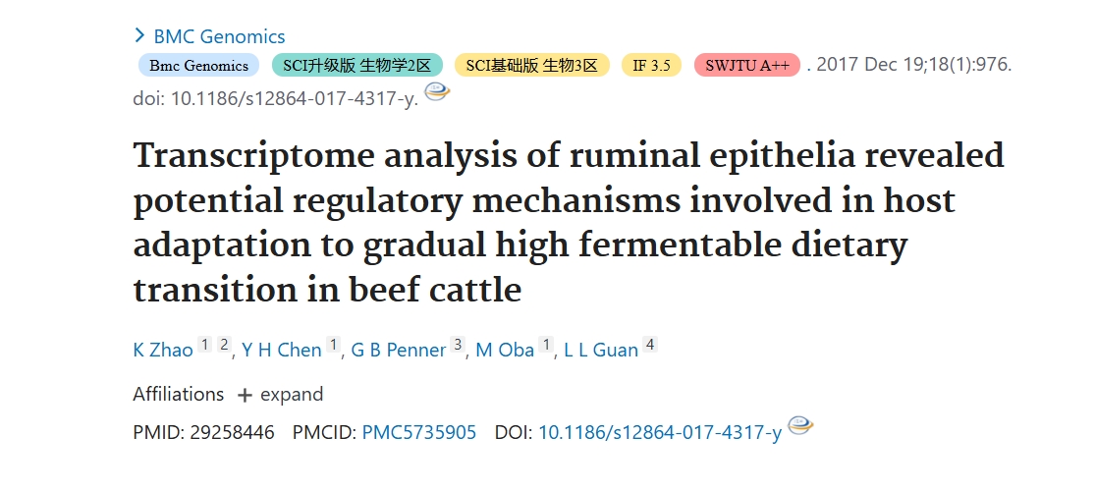The height and width of the screenshot is (491, 1095).
Task: Click affiliation superscript 4 after L L Guan
Action: point(650,345)
